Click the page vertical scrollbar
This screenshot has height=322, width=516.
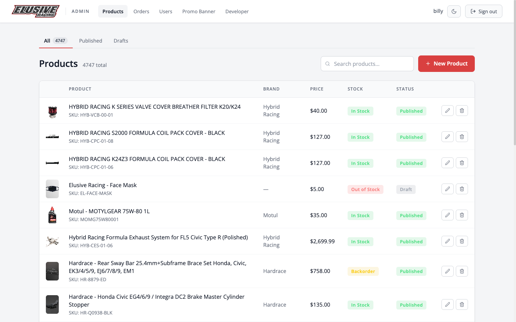pos(515,73)
